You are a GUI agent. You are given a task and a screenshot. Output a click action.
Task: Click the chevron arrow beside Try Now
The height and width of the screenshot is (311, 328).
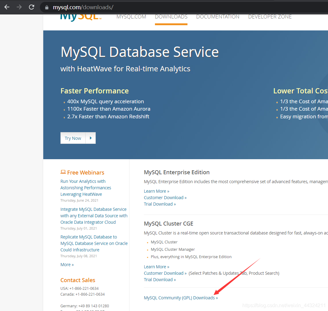(x=91, y=138)
